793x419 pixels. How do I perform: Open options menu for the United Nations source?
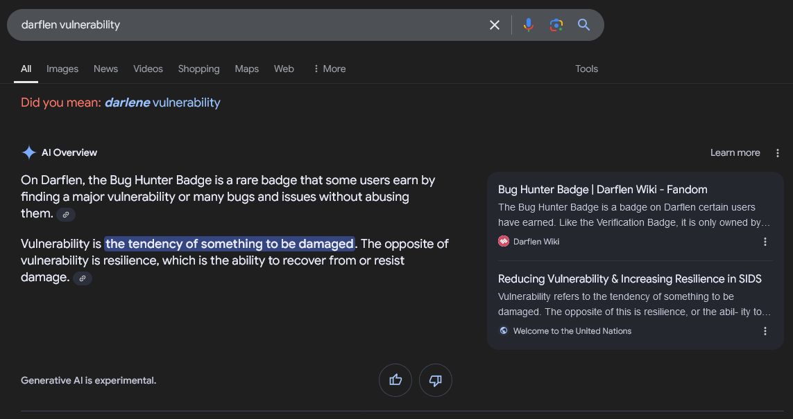point(765,331)
